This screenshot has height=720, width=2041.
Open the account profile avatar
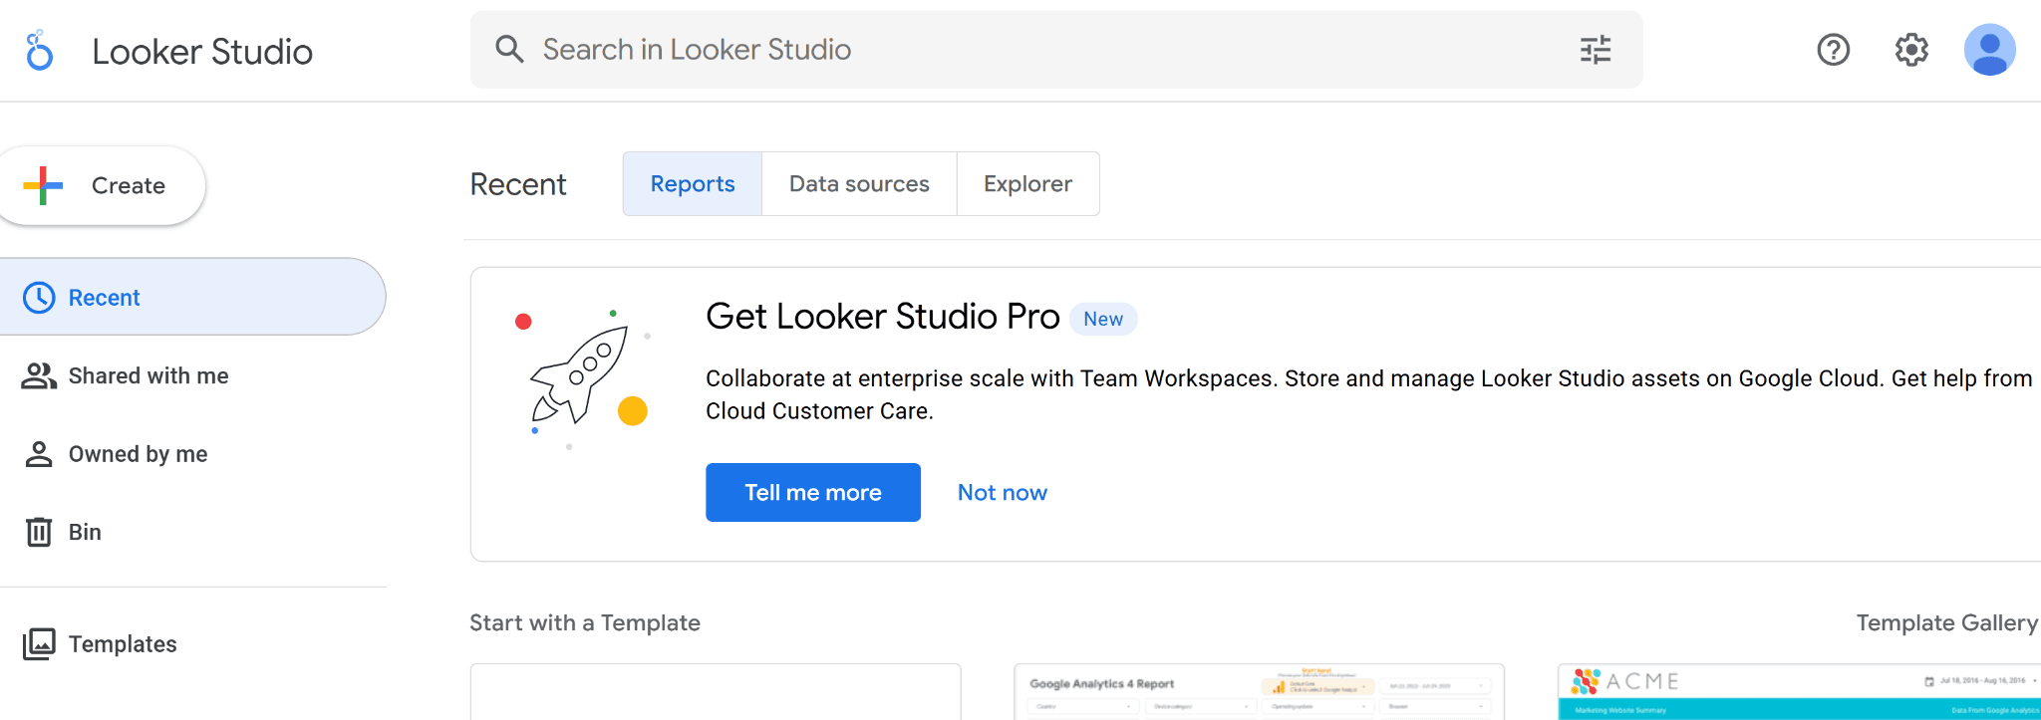[1989, 50]
